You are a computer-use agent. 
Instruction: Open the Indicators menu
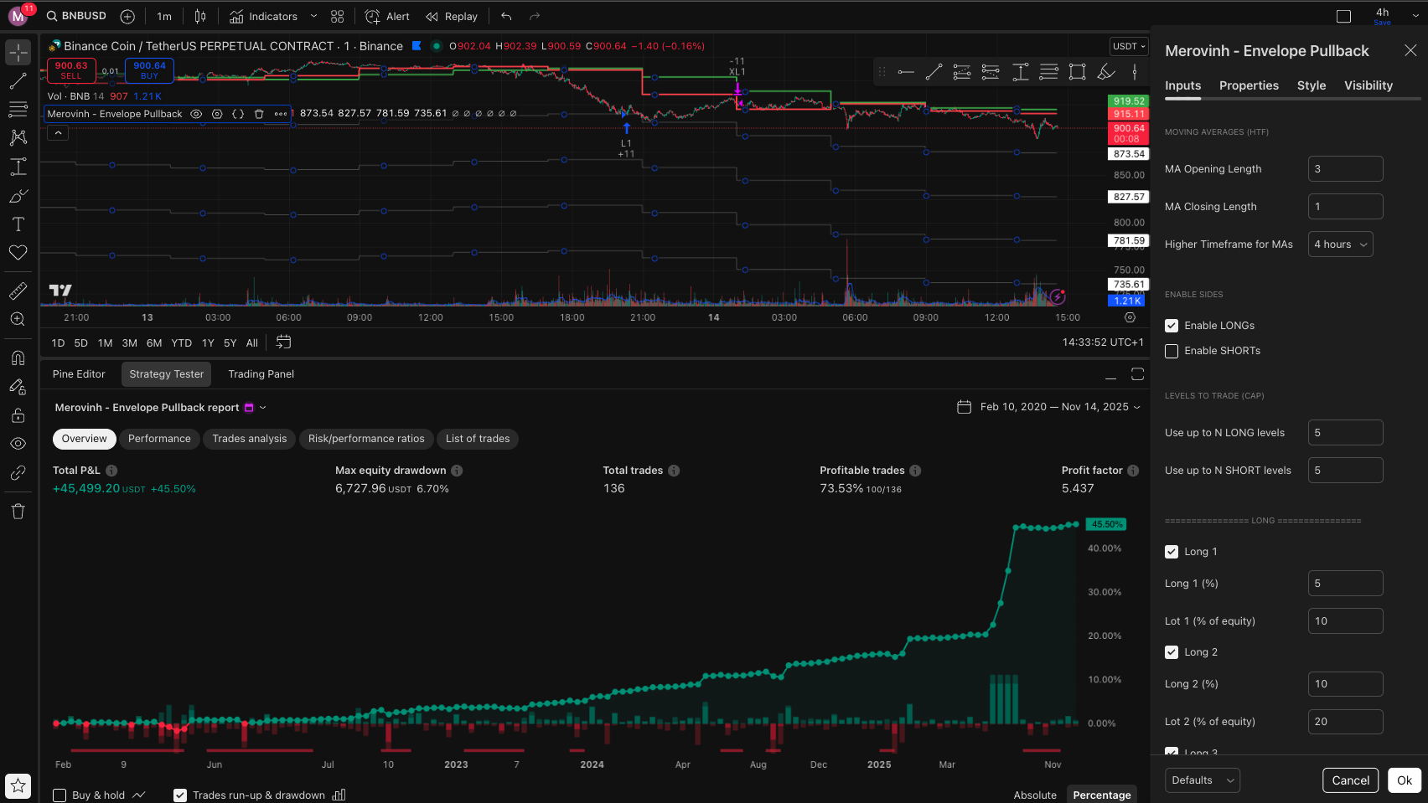(x=264, y=16)
